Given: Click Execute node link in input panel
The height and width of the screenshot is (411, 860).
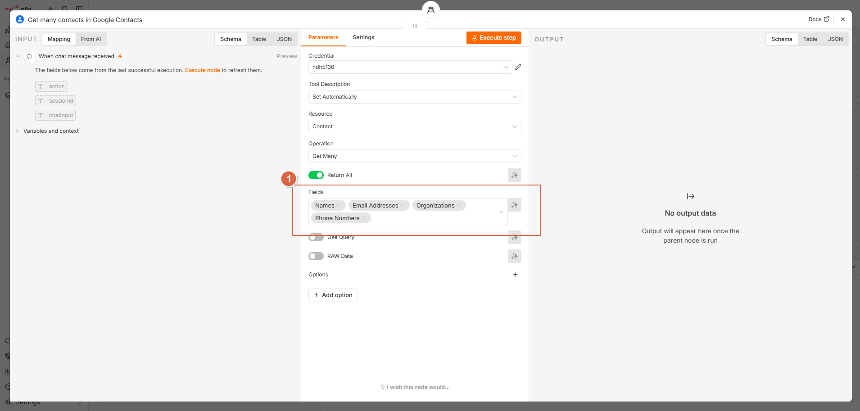Looking at the screenshot, I should tap(203, 70).
